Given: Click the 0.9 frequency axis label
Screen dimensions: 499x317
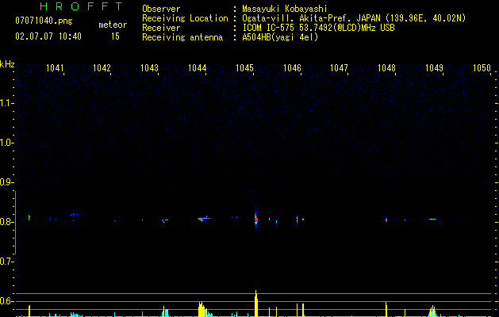Looking at the screenshot, I should point(6,182).
